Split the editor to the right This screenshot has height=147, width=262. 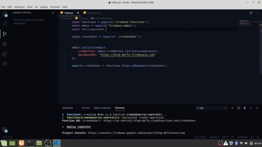pos(251,13)
